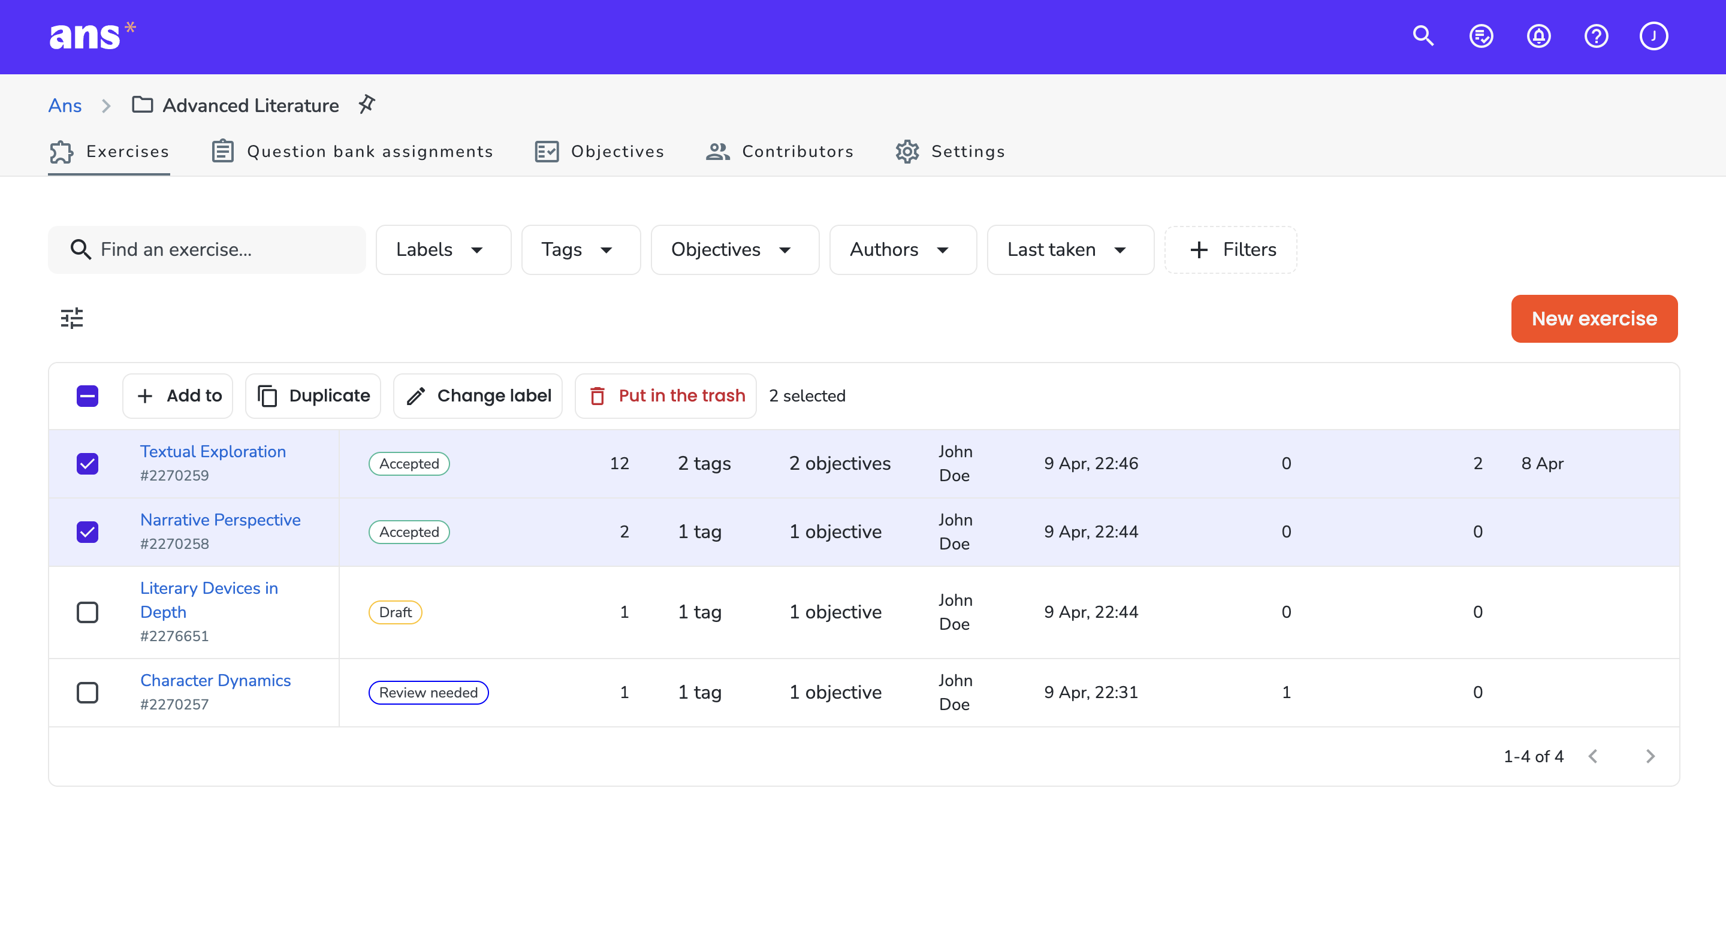Viewport: 1726px width, 930px height.
Task: Select the Literary Devices in Depth checkbox
Action: coord(87,612)
